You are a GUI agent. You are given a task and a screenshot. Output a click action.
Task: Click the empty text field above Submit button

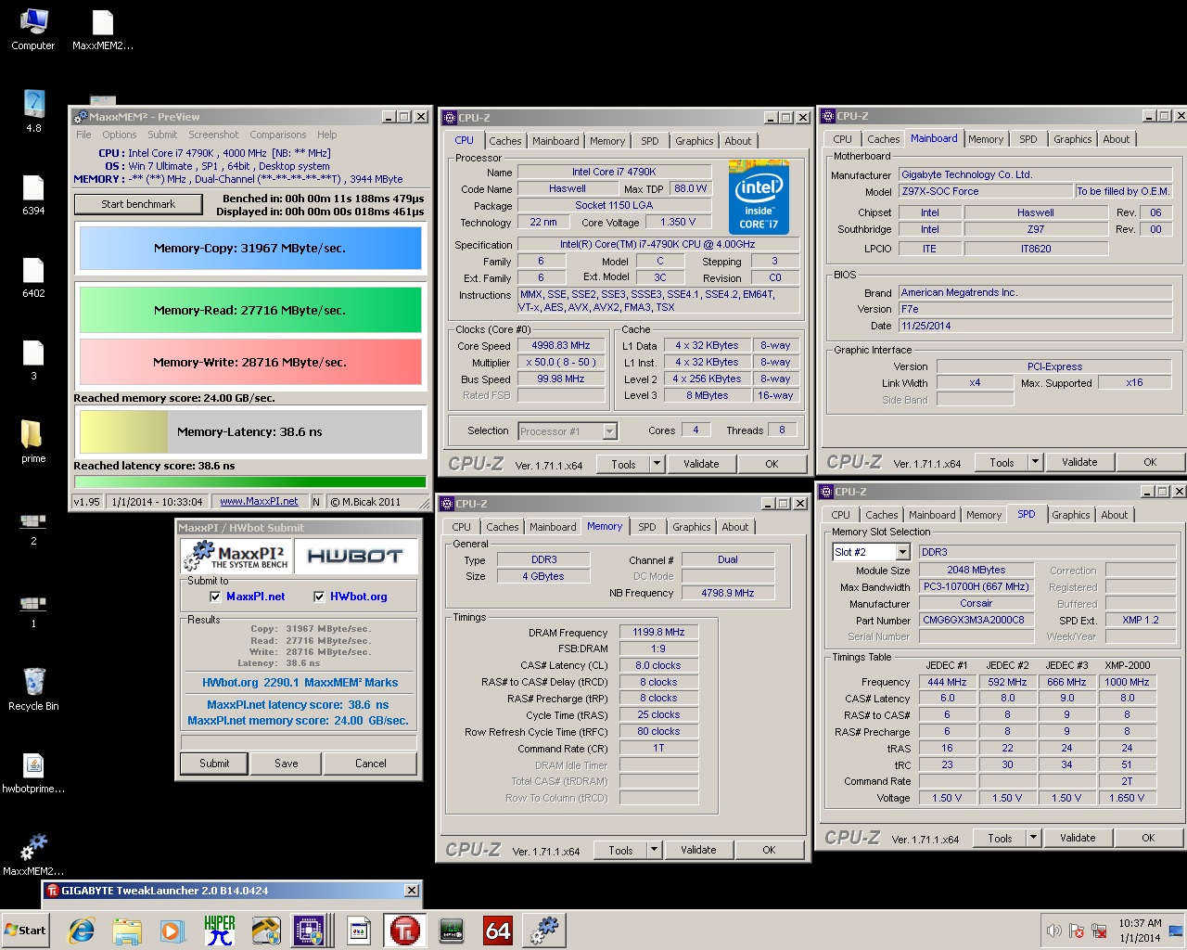(x=299, y=742)
